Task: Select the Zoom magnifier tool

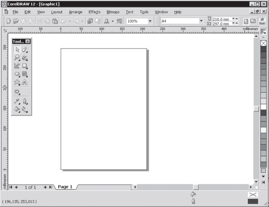Action: pyautogui.click(x=17, y=58)
